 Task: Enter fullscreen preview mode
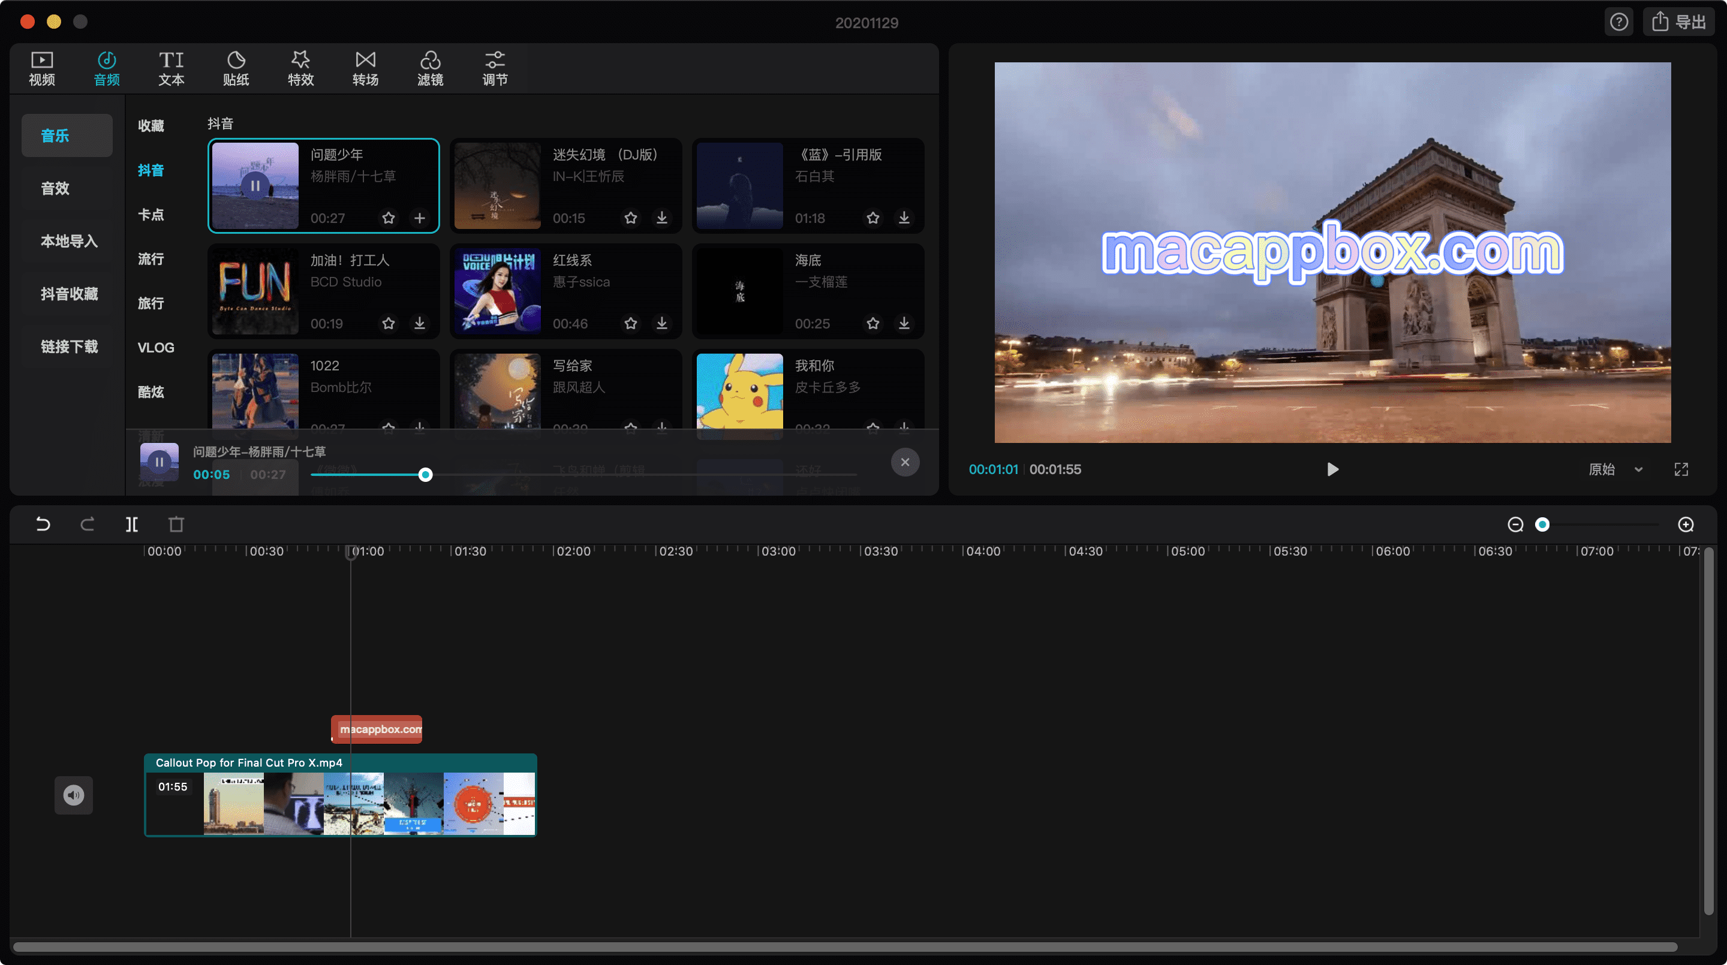(x=1681, y=469)
